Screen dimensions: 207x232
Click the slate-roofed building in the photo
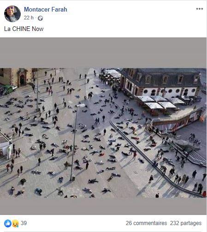tap(160, 82)
